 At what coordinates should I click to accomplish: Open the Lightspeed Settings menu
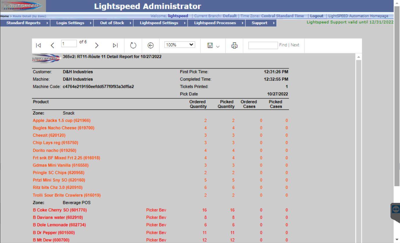pos(160,23)
